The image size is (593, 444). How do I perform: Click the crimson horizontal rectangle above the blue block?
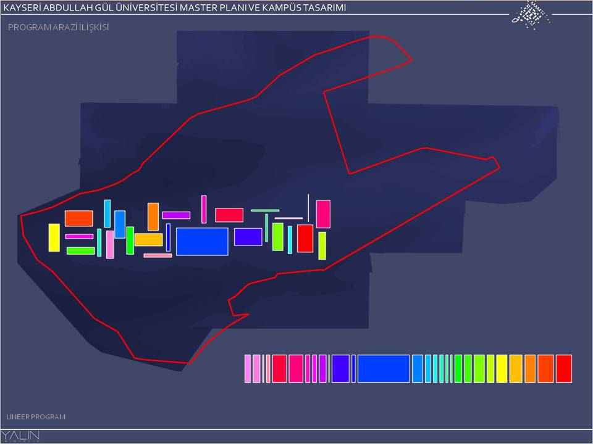(229, 215)
